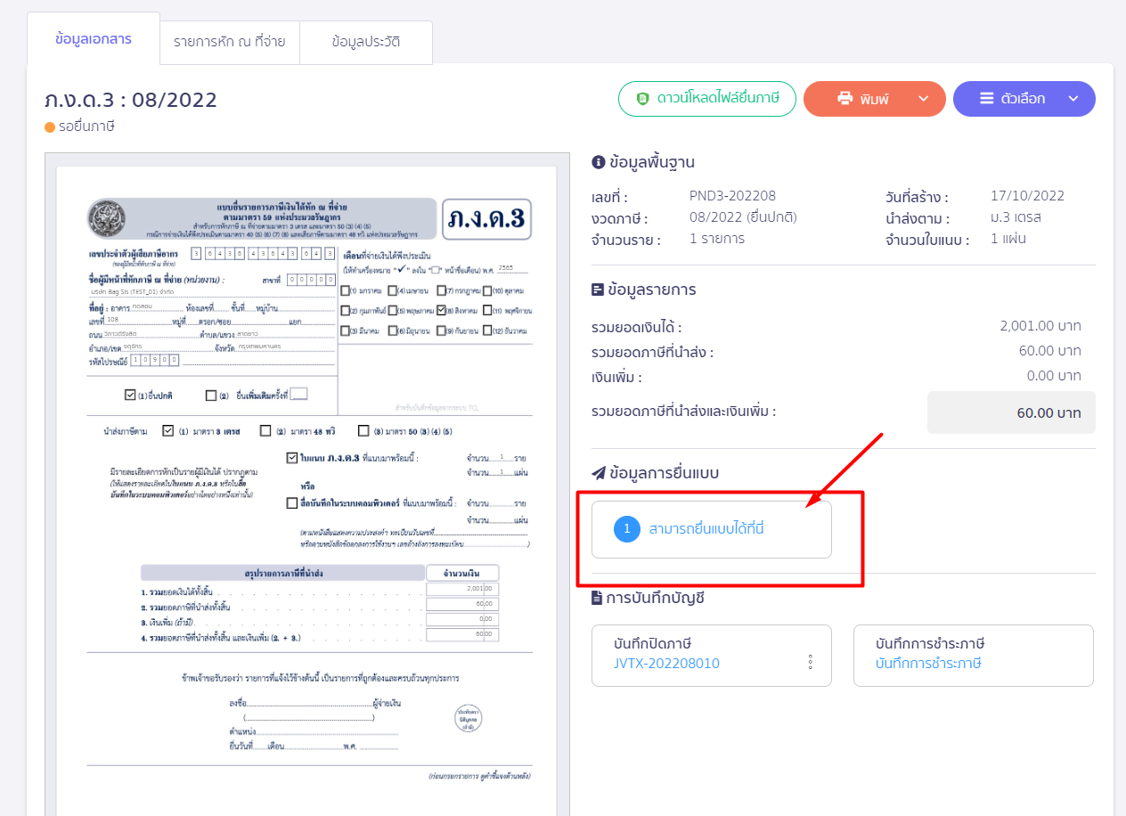1126x816 pixels.
Task: Click สามารถยื่นแบบได้ที่นี่ link
Action: click(x=707, y=529)
